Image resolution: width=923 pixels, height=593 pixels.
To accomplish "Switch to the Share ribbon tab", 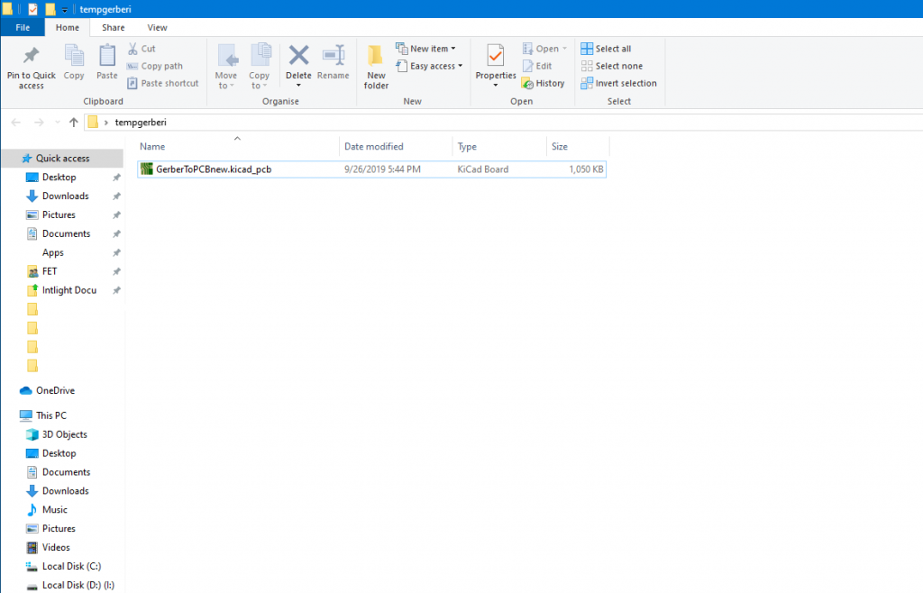I will click(113, 28).
